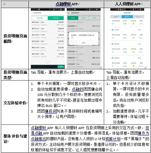Select the grey right tab in 人人贷 screenshot
This screenshot has height=153, width=151.
coord(138,17)
